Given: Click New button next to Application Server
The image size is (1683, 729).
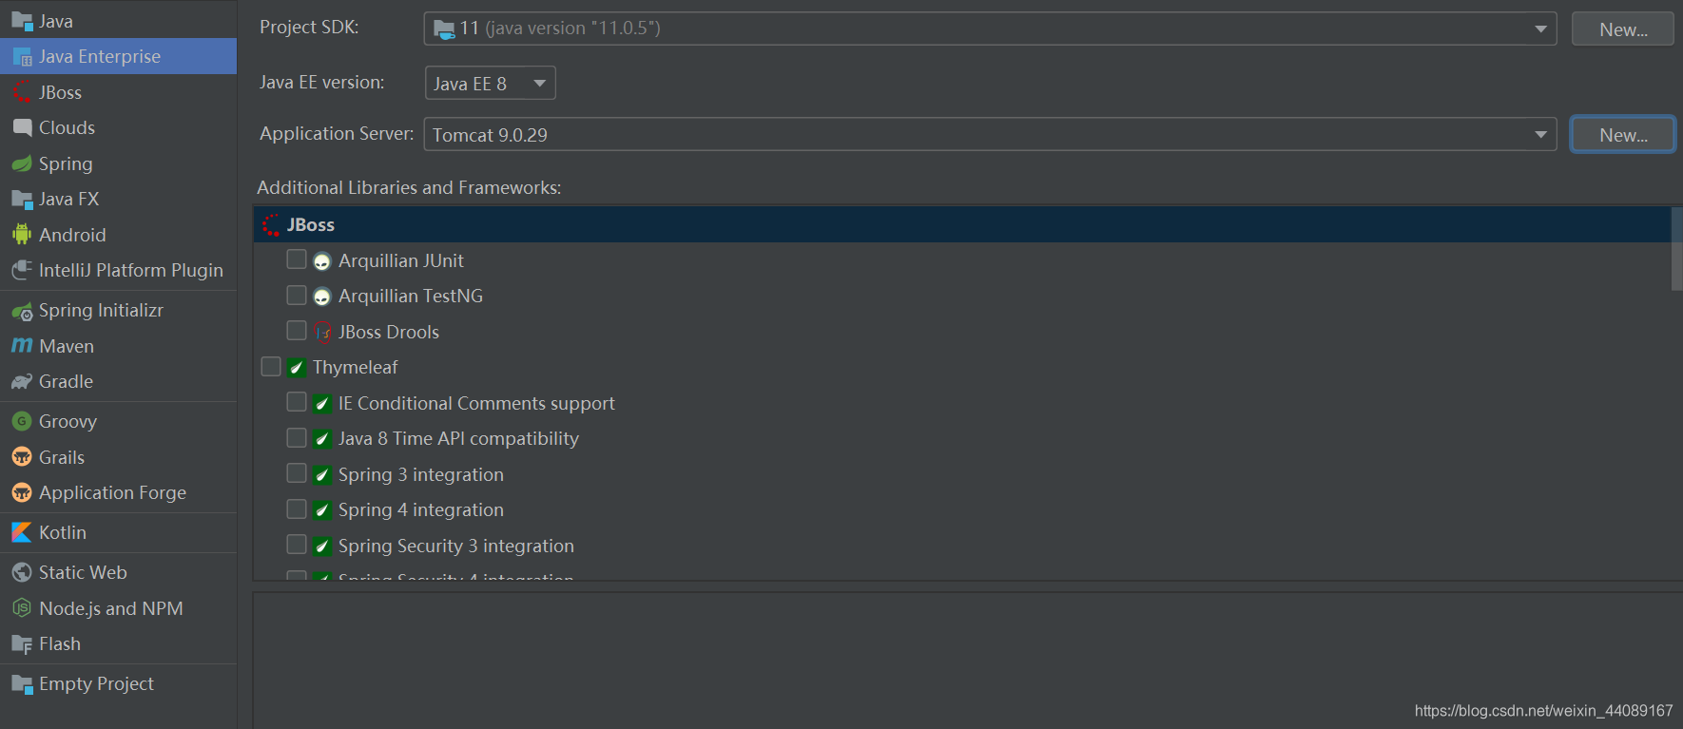Looking at the screenshot, I should click(1623, 134).
